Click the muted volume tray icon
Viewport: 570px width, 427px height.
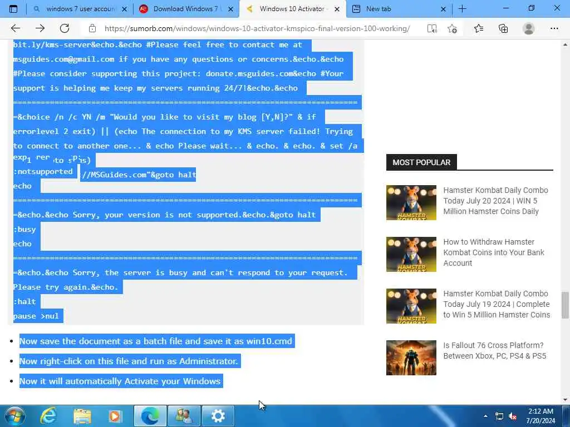click(513, 416)
